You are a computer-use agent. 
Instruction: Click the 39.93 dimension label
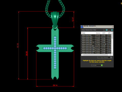(x=27, y=53)
